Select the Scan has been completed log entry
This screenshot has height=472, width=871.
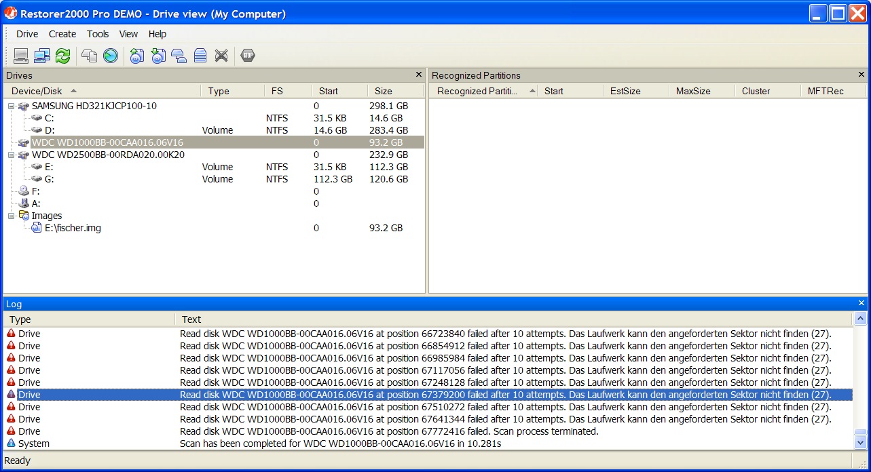tap(429, 444)
